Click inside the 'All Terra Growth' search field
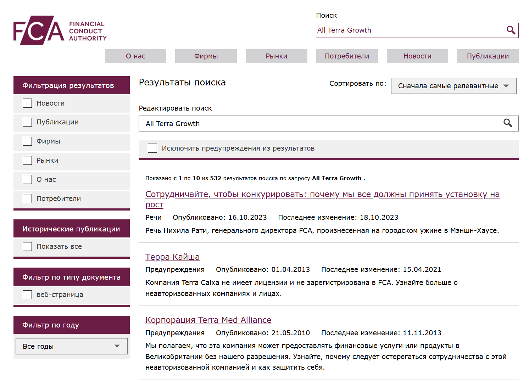Image resolution: width=529 pixels, height=381 pixels. pyautogui.click(x=390, y=30)
